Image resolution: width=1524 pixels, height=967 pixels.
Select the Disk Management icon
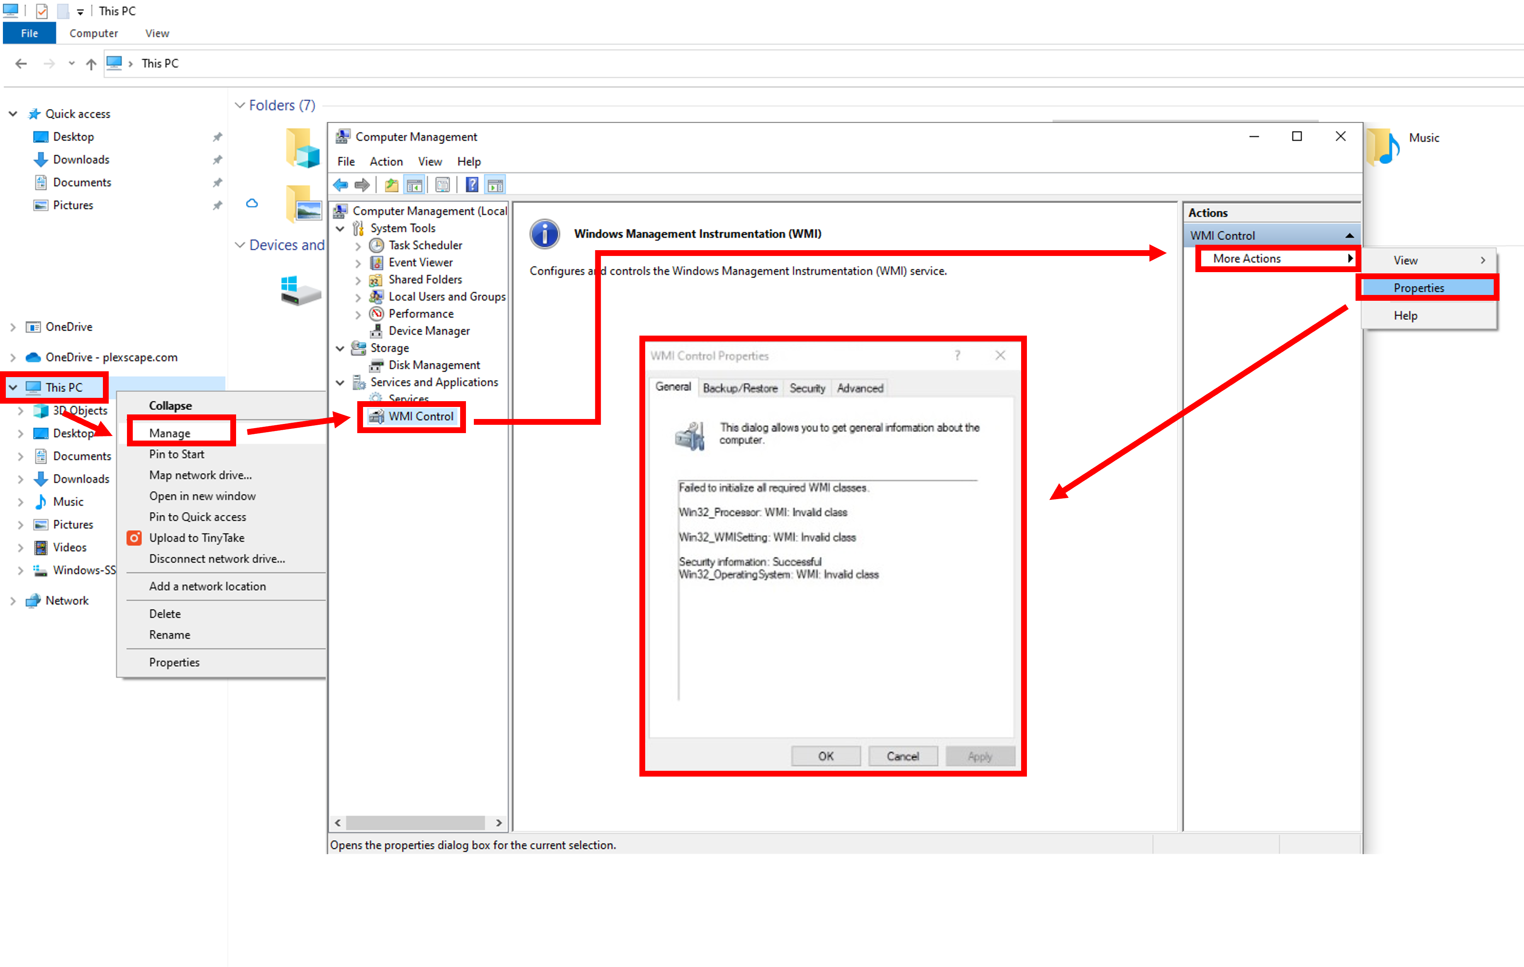(x=376, y=365)
